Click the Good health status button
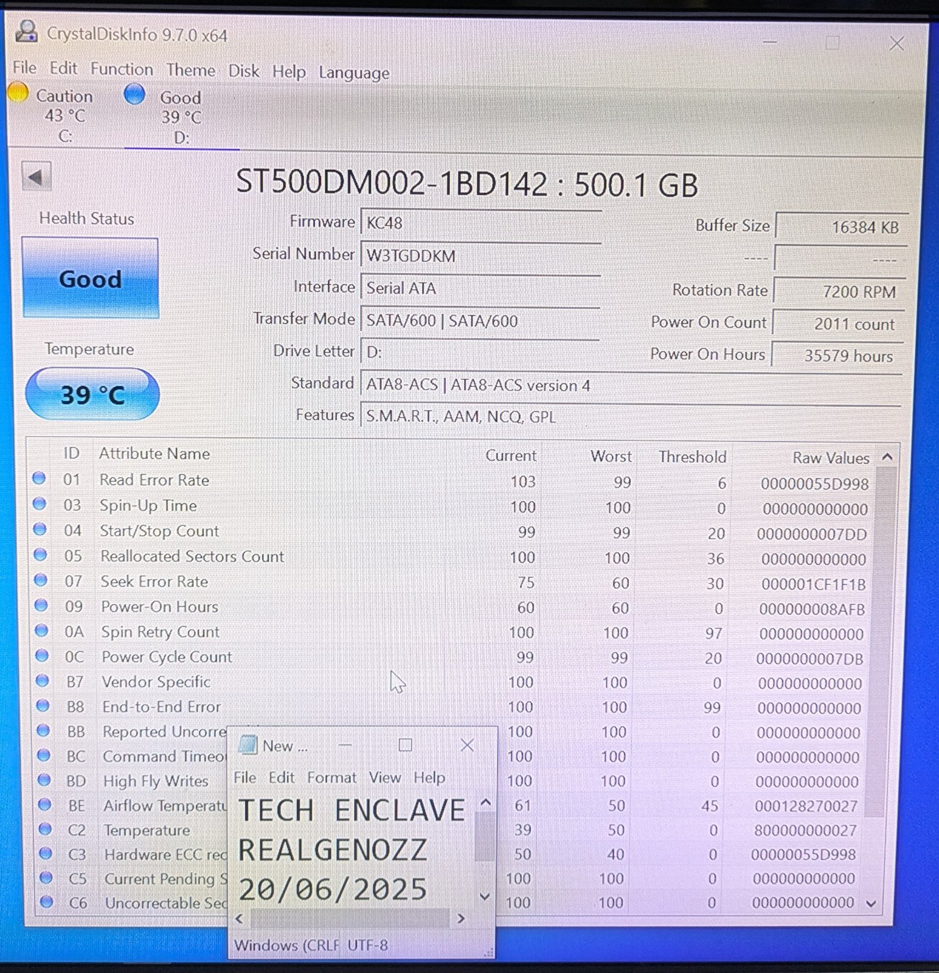 click(x=90, y=278)
